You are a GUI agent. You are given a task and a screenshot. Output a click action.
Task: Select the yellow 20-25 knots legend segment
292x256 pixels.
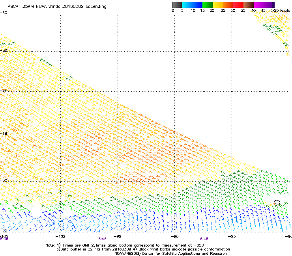[218, 5]
